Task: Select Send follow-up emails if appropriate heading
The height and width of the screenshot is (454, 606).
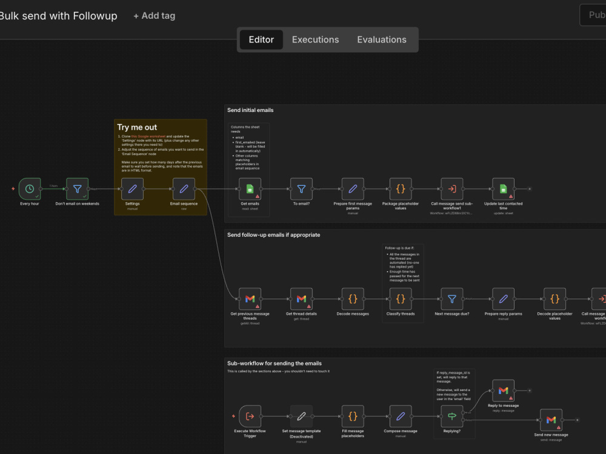Action: pos(274,235)
